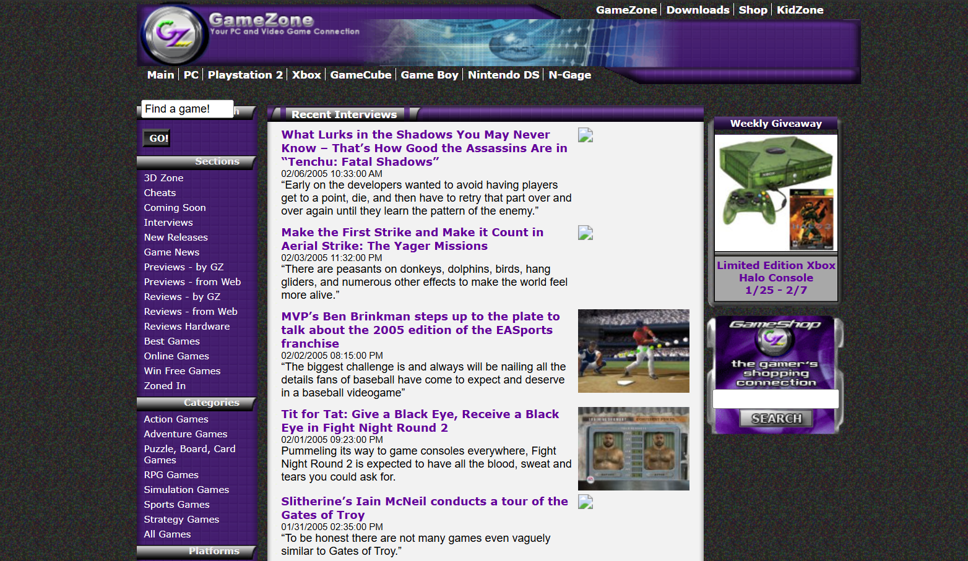The width and height of the screenshot is (968, 561).
Task: Click the Recent Interviews header
Action: (x=344, y=114)
